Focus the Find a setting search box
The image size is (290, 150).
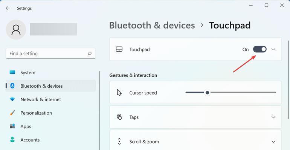(x=51, y=54)
